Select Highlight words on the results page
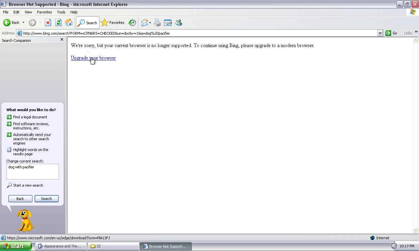This screenshot has height=251, width=419. pyautogui.click(x=31, y=152)
